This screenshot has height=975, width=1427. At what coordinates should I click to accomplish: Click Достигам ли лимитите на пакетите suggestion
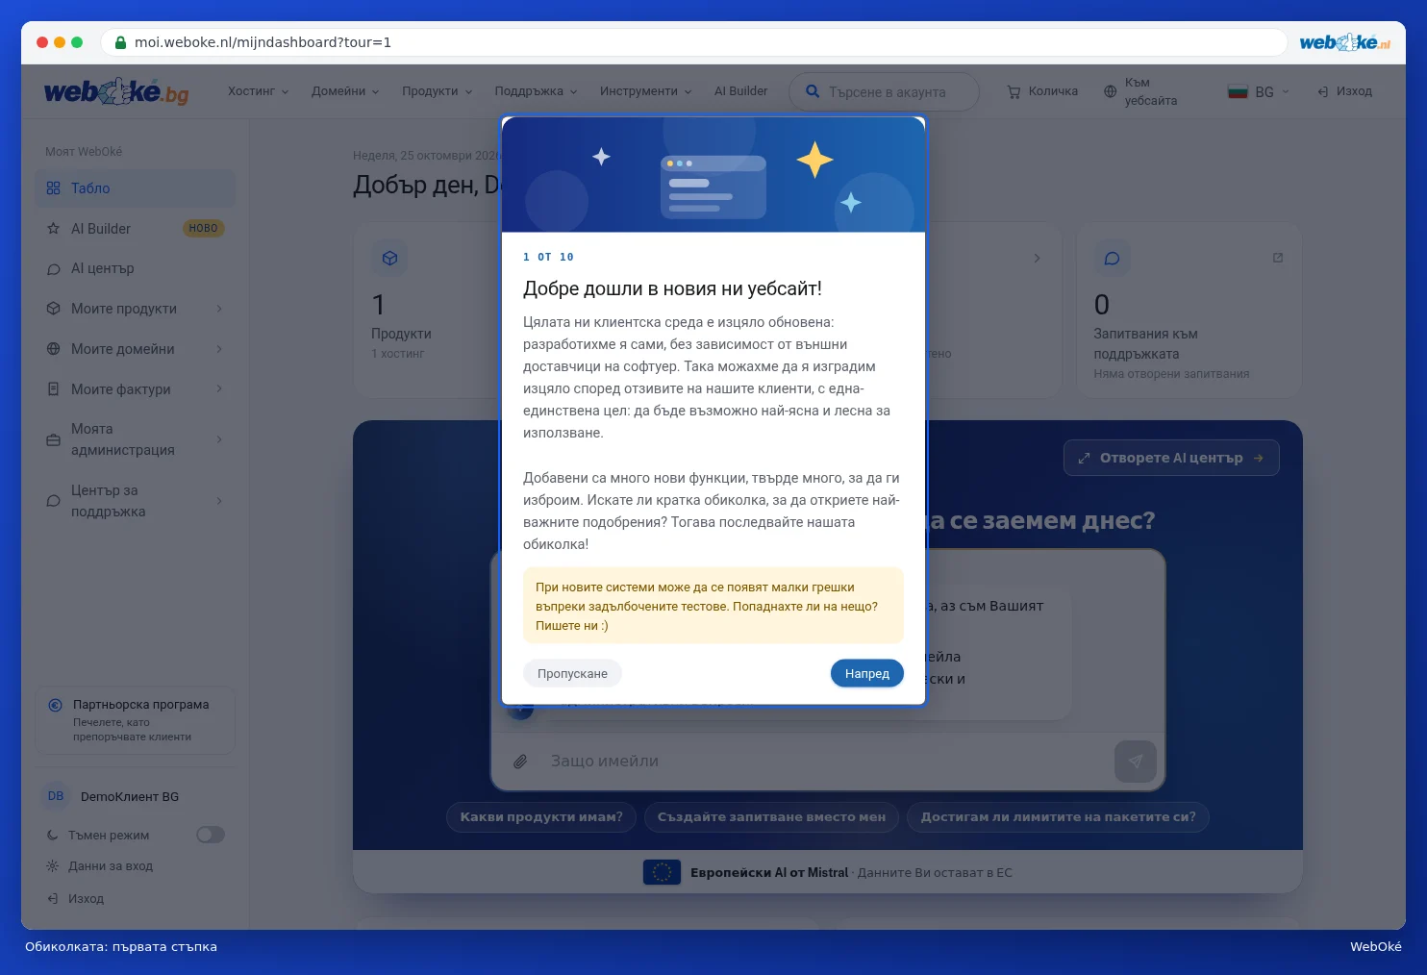coord(1058,817)
